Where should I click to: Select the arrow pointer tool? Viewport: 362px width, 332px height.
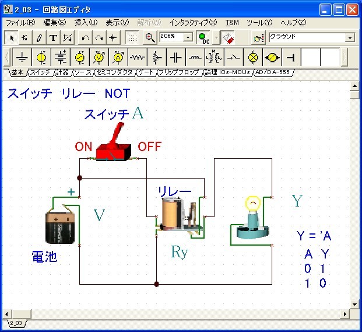[x=12, y=37]
